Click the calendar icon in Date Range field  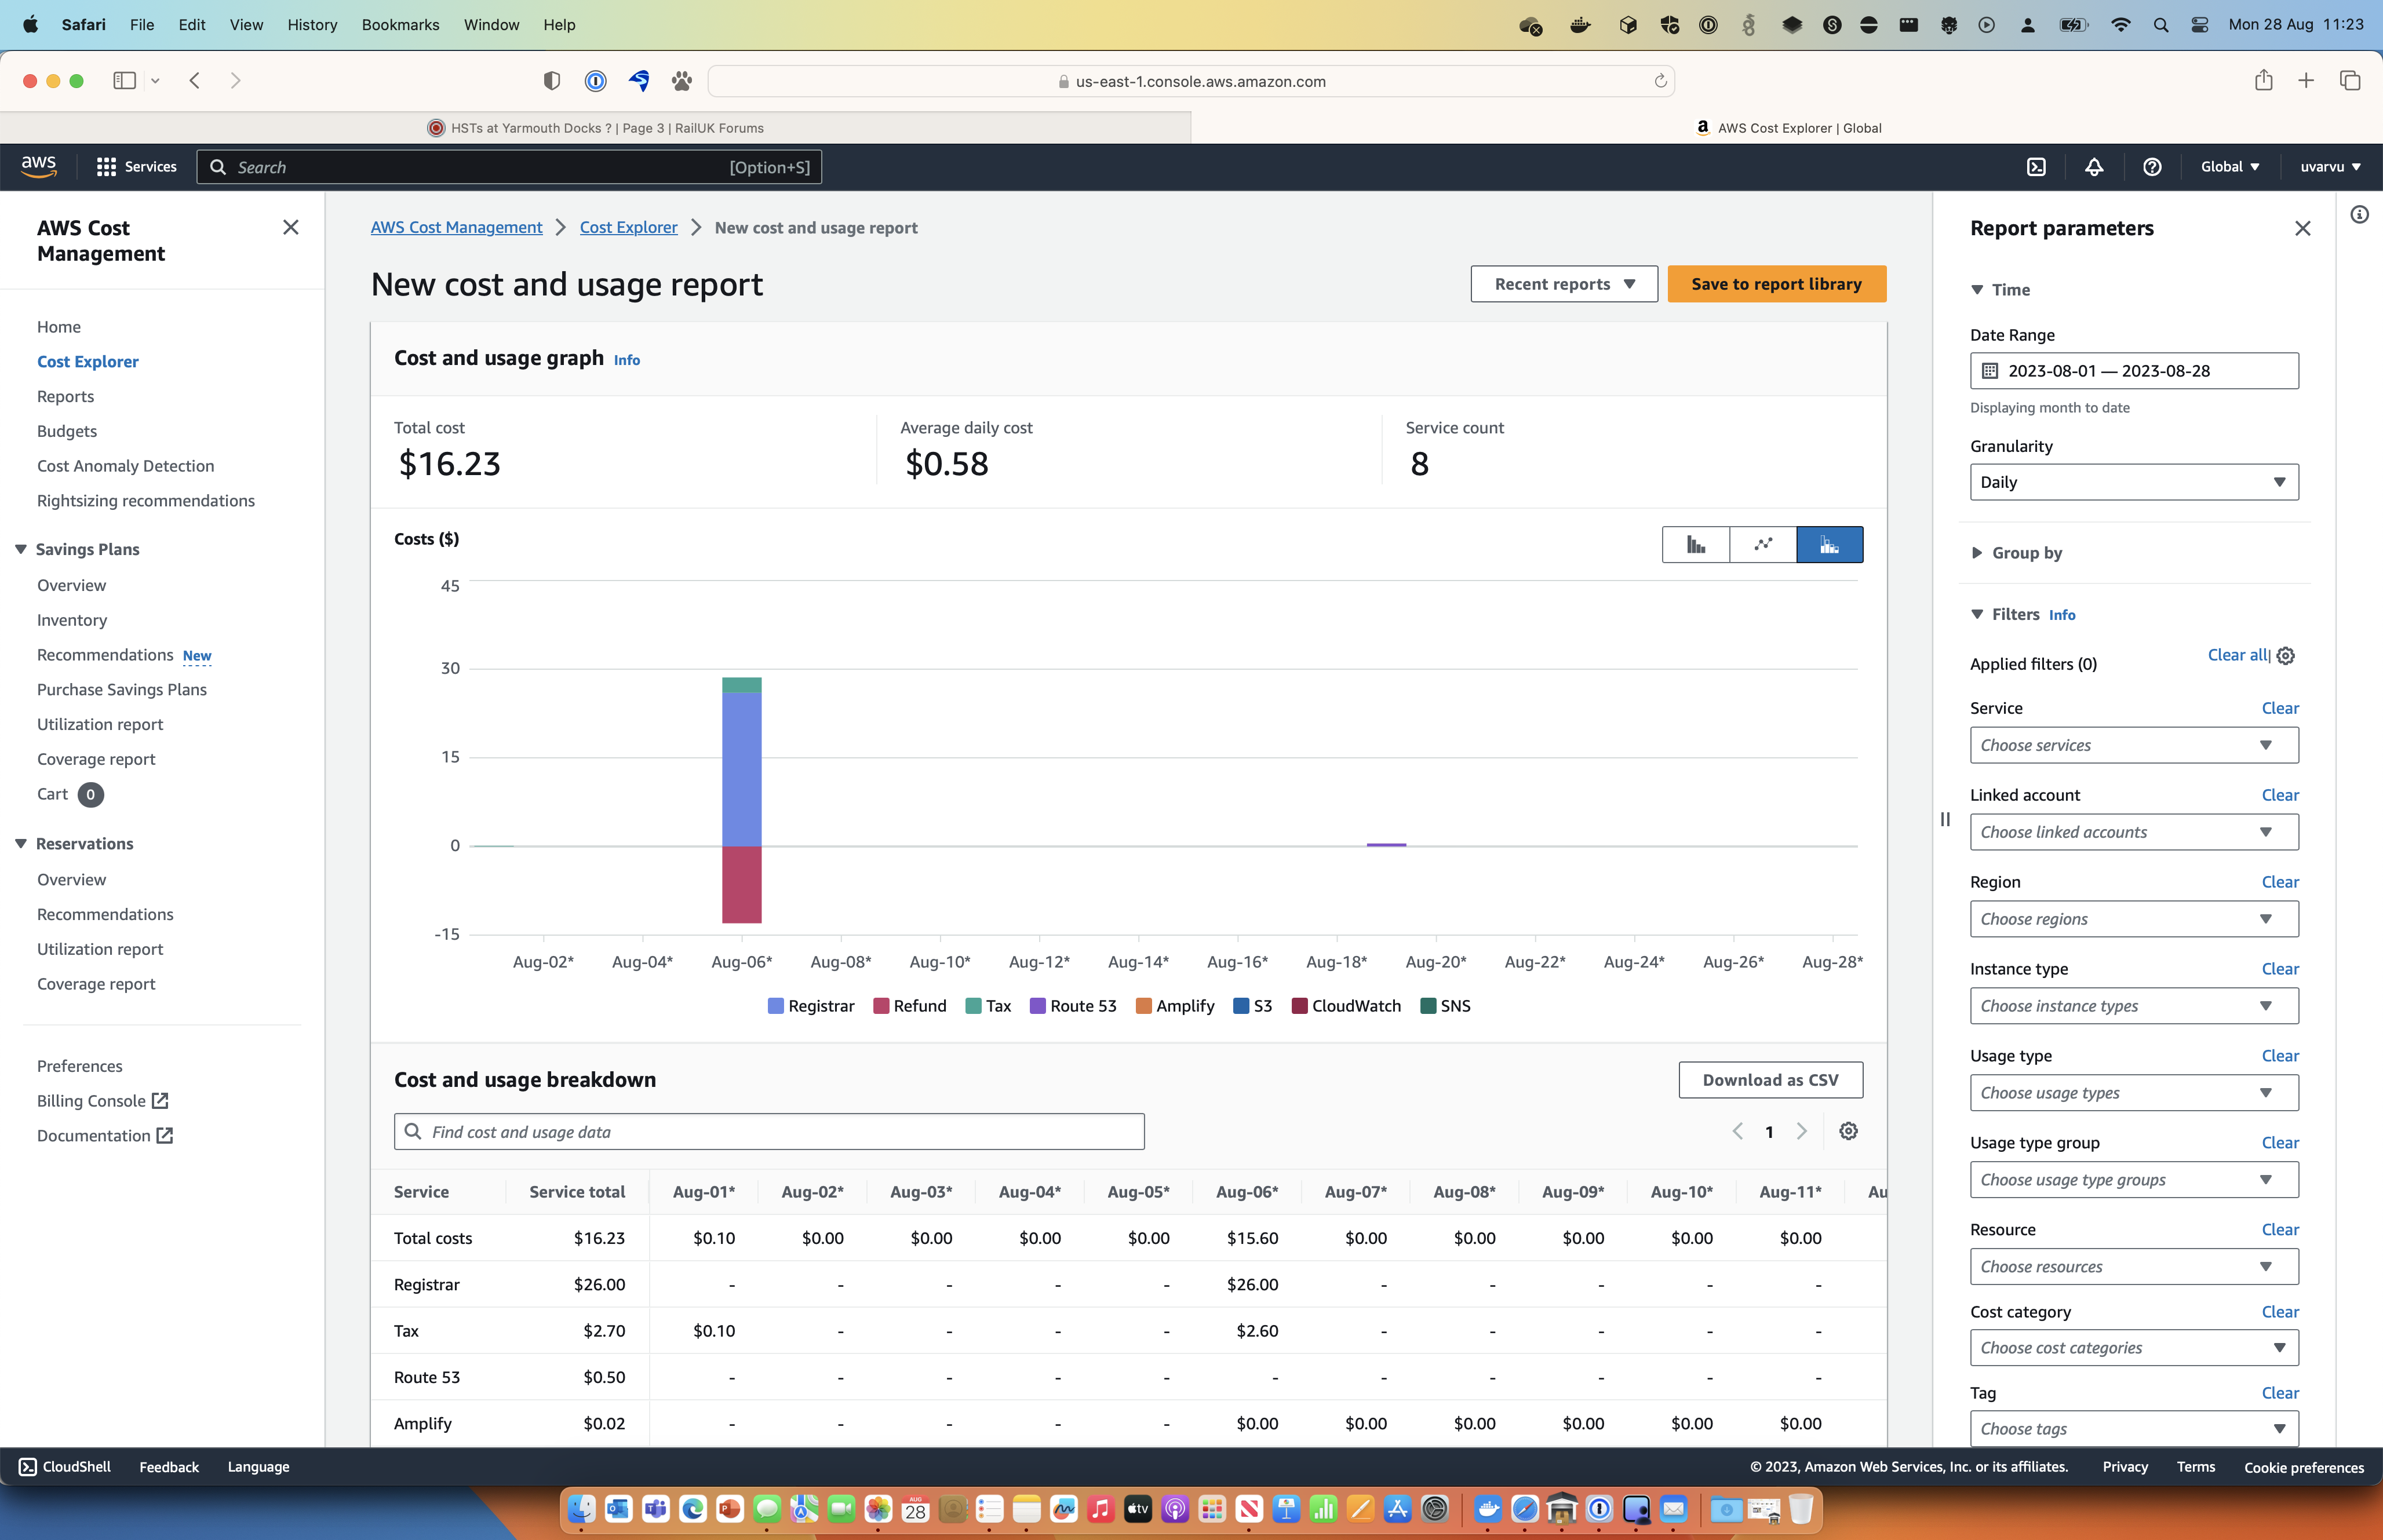tap(1990, 371)
